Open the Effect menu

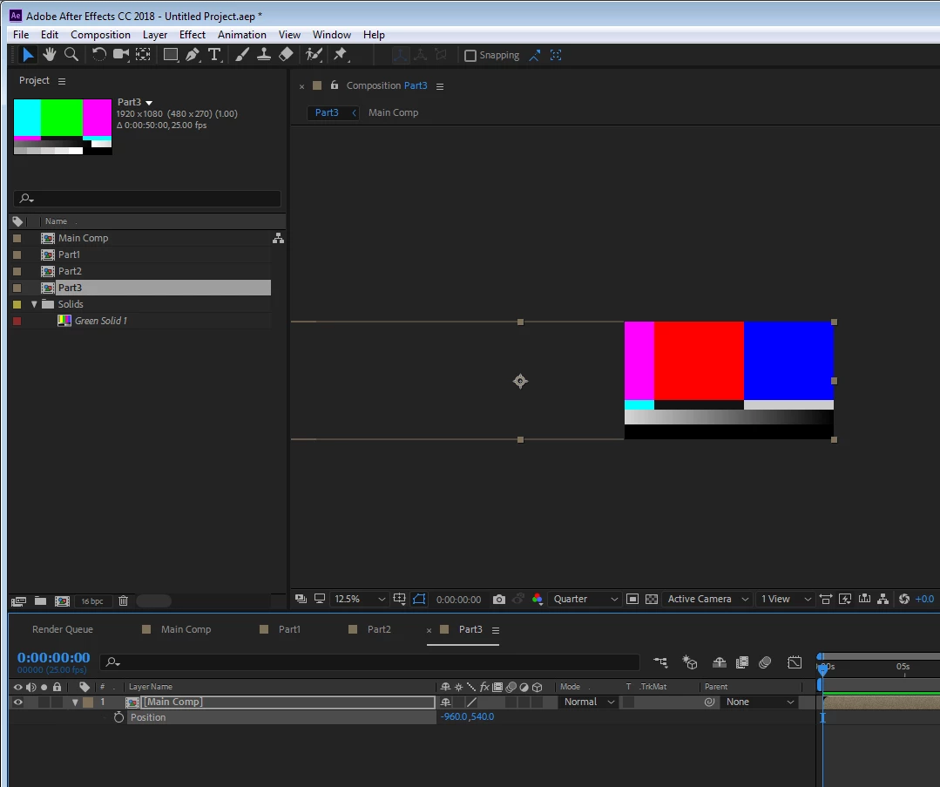[192, 35]
